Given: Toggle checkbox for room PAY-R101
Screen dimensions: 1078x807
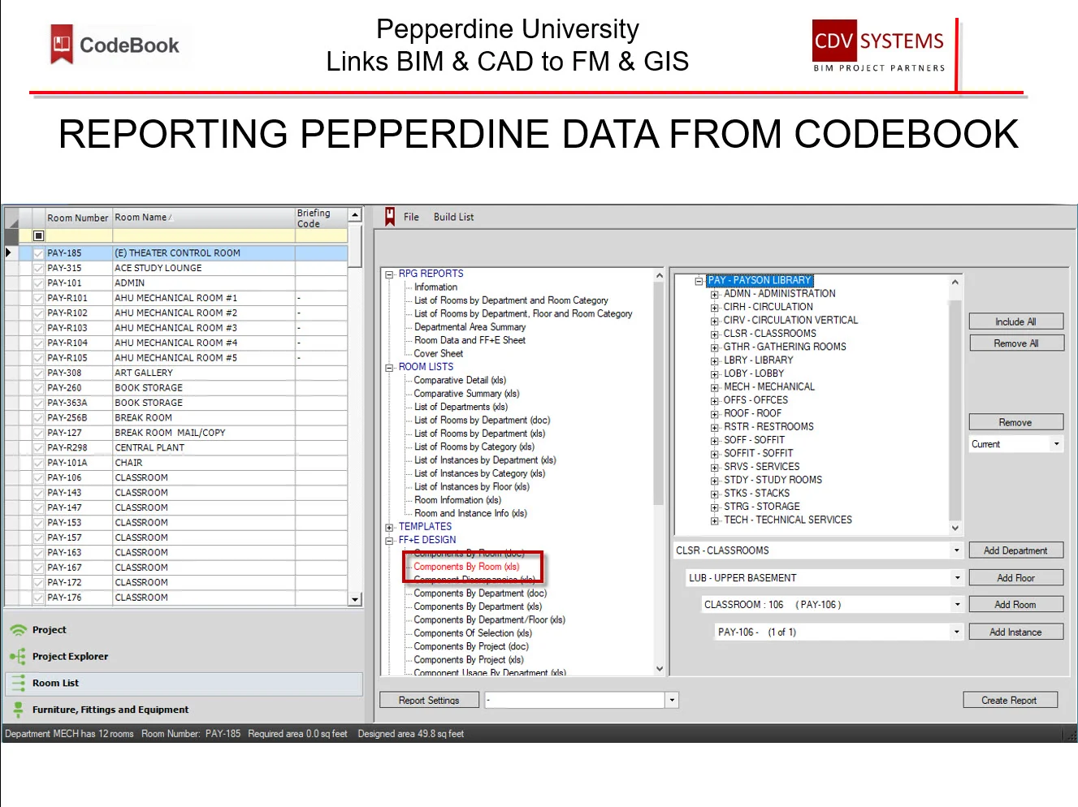Looking at the screenshot, I should click(x=38, y=298).
